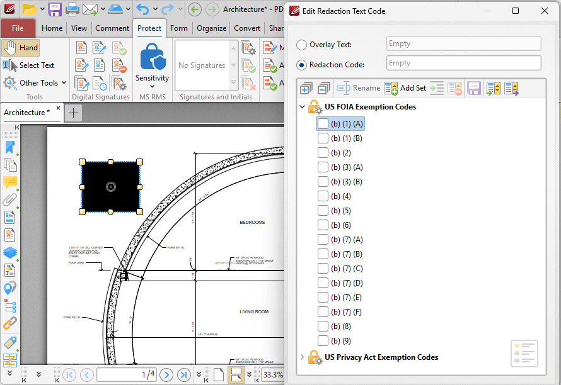The image size is (561, 385).
Task: Click the Expand All icon in dialog toolbar
Action: pos(306,88)
